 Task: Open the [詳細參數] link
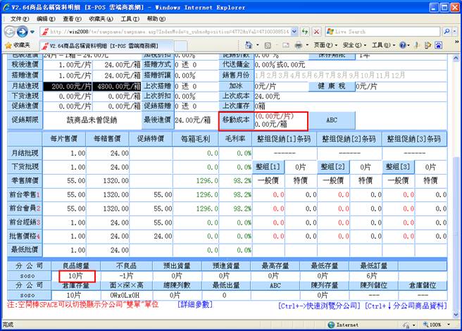click(x=196, y=306)
